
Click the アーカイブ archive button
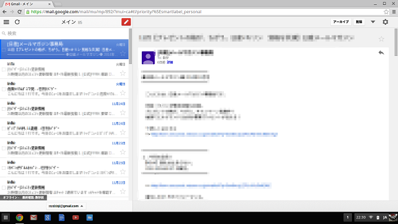341,22
